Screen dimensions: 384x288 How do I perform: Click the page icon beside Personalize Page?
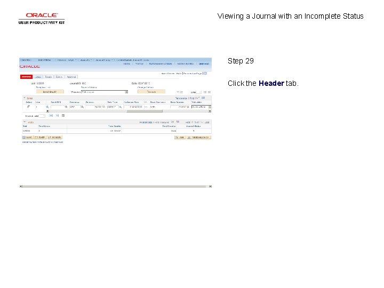coord(205,73)
